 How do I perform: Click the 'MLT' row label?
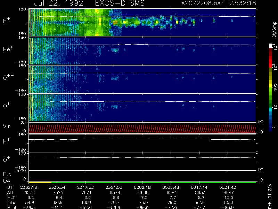[11, 198]
